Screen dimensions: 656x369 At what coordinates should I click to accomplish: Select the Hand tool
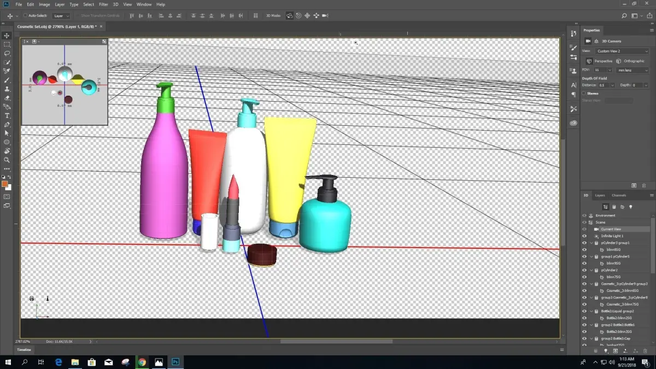(x=7, y=151)
